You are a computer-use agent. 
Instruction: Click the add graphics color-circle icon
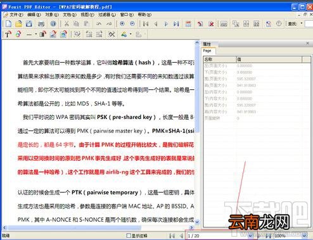[x=18, y=34]
